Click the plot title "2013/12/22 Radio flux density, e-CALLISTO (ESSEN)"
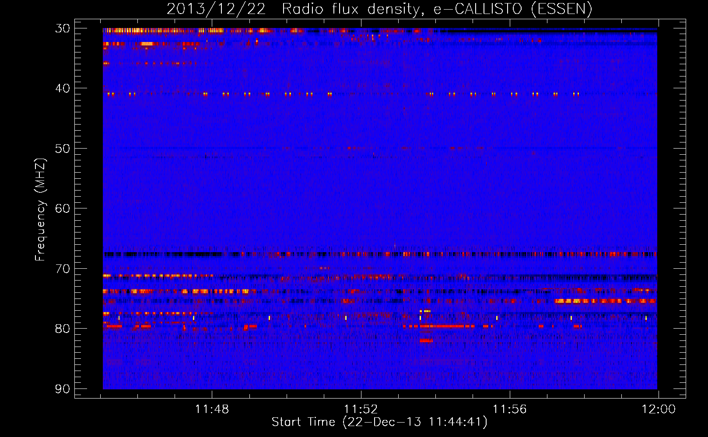Screen dimensions: 708x437 [x=379, y=9]
